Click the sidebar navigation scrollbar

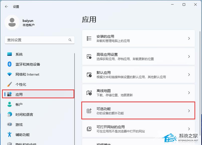(x=75, y=99)
